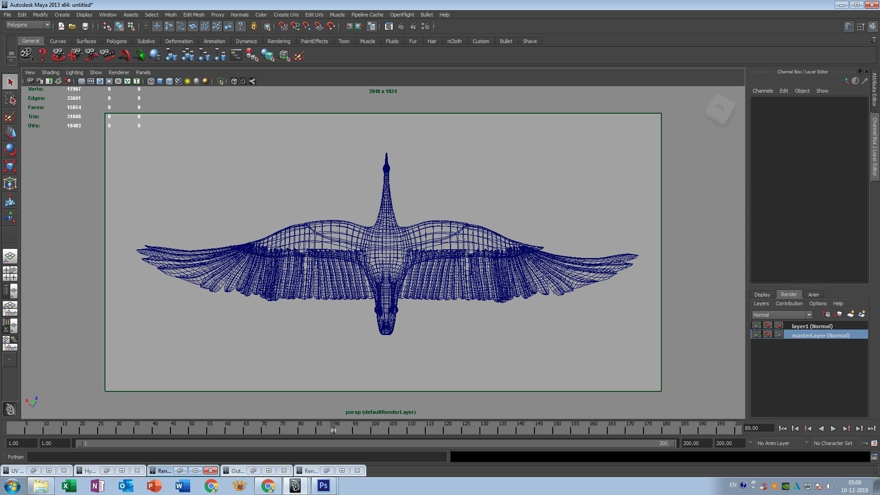Viewport: 880px width, 495px height.
Task: Click the sphere with trash shelf icon
Action: [155, 55]
